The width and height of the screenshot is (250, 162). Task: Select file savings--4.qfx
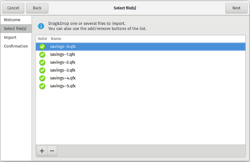click(141, 78)
